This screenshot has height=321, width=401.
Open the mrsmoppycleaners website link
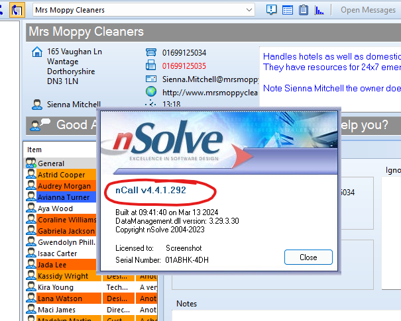(210, 93)
